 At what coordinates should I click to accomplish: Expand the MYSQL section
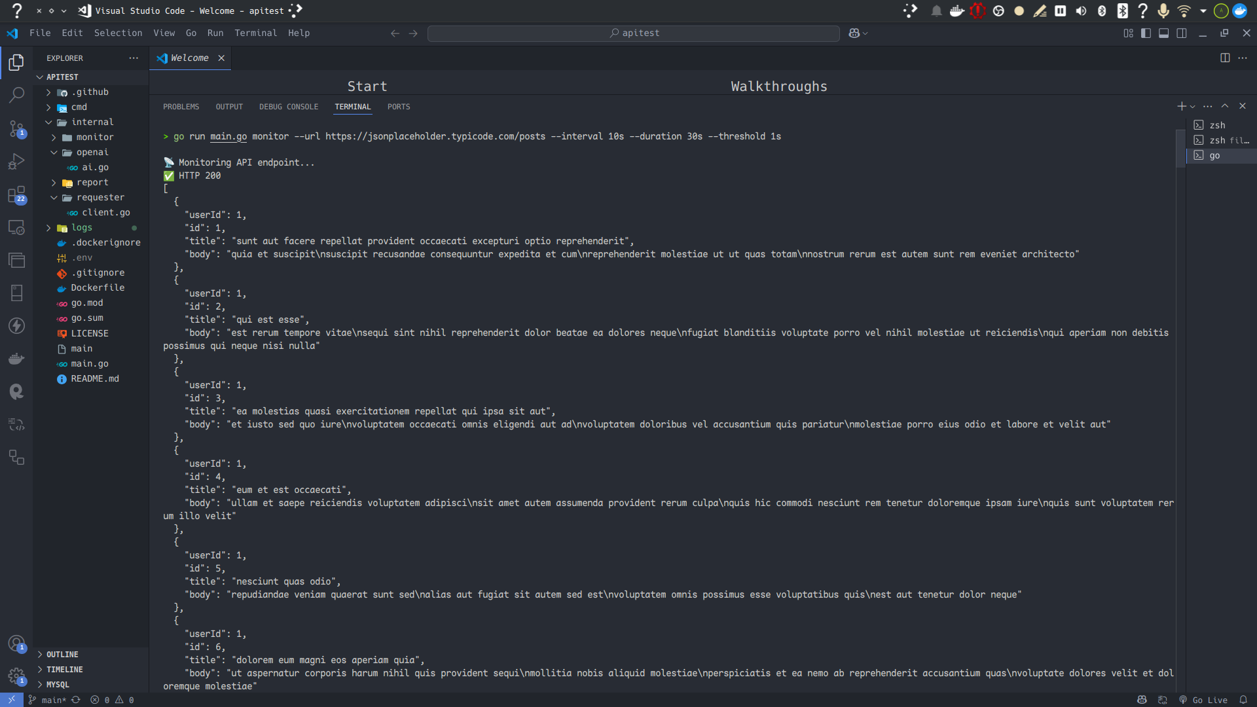coord(90,685)
